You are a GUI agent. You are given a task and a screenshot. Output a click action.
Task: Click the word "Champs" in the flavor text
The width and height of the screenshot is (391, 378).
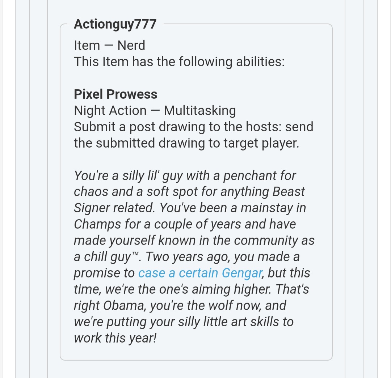pyautogui.click(x=96, y=224)
